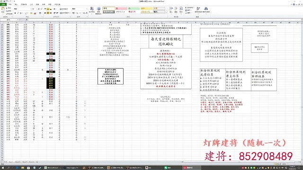Image resolution: width=303 pixels, height=170 pixels.
Task: Click the Copy (复制) button
Action: coord(9,11)
